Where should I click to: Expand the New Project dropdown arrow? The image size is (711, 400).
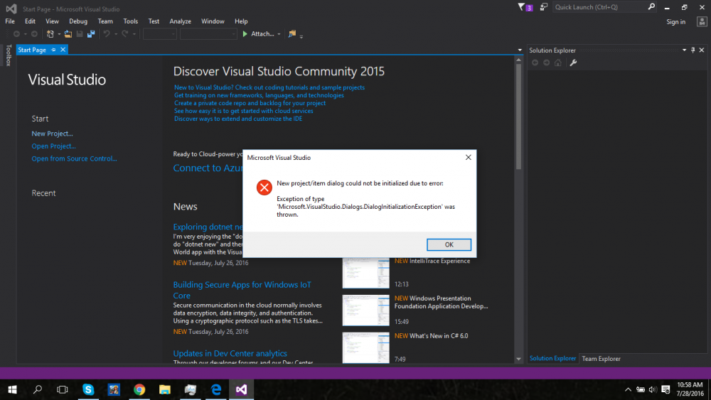(x=59, y=34)
